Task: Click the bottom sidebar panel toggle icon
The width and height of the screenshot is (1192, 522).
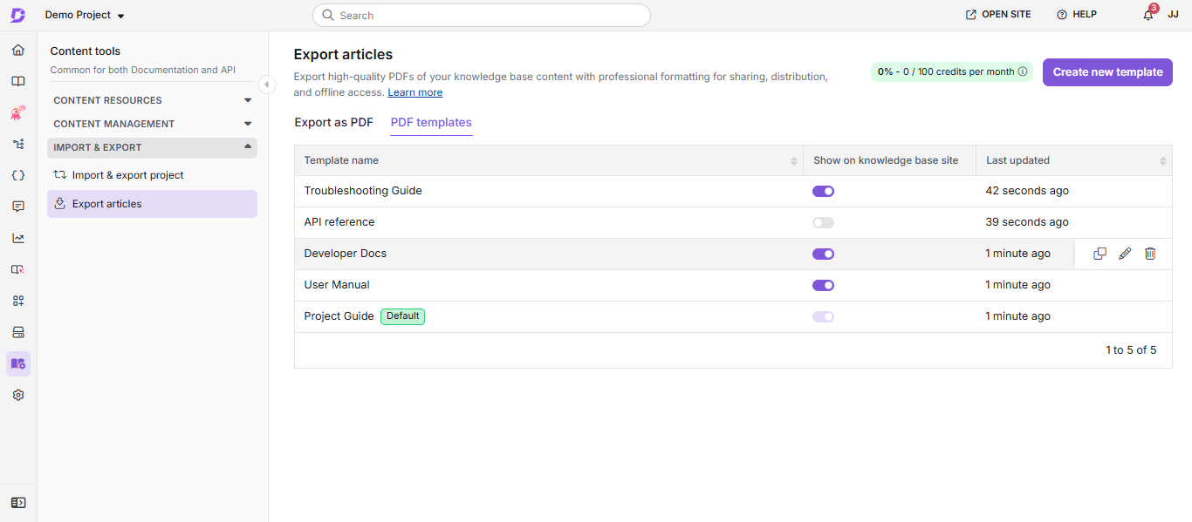Action: [x=18, y=503]
